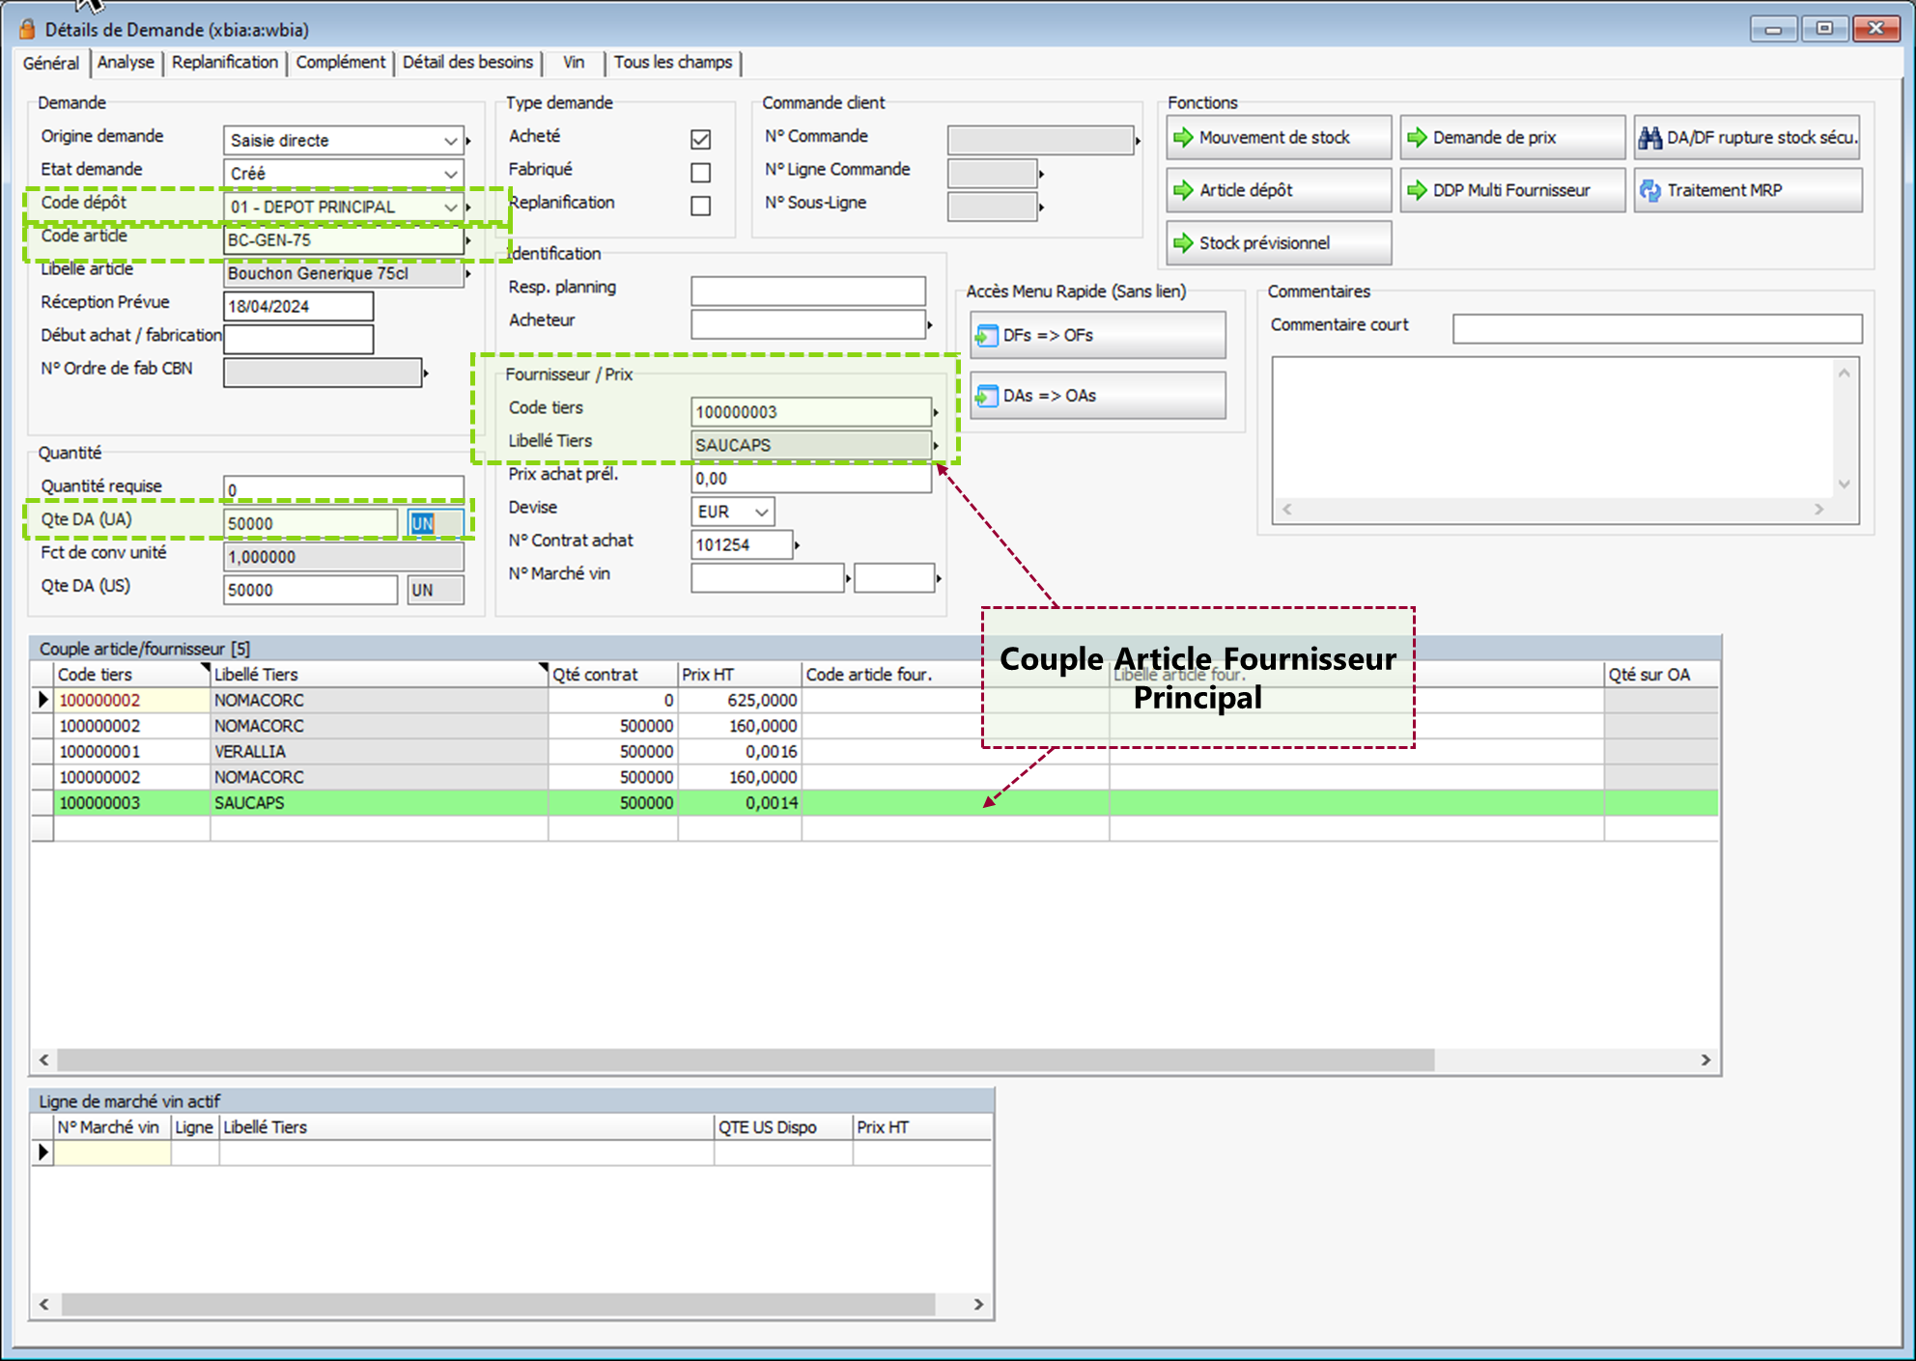Expand the Code dépôt combo box
This screenshot has height=1361, width=1916.
click(x=450, y=207)
